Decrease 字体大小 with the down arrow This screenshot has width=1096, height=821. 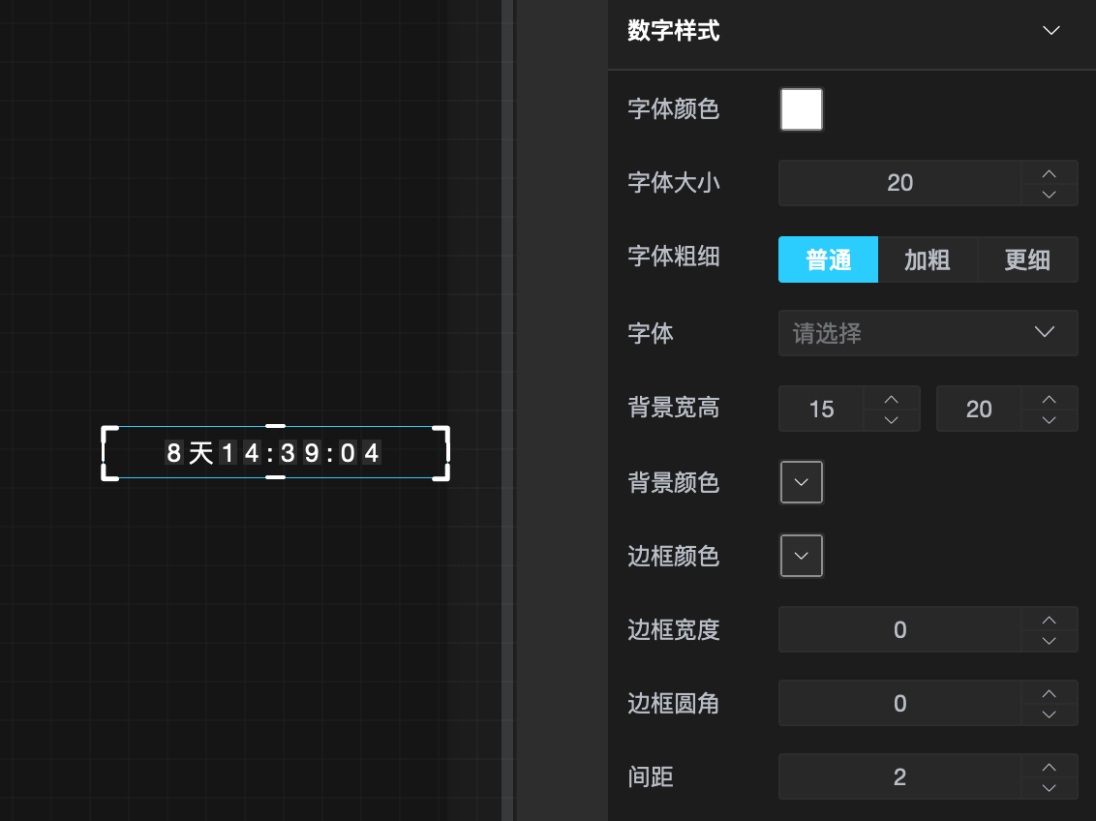tap(1050, 195)
